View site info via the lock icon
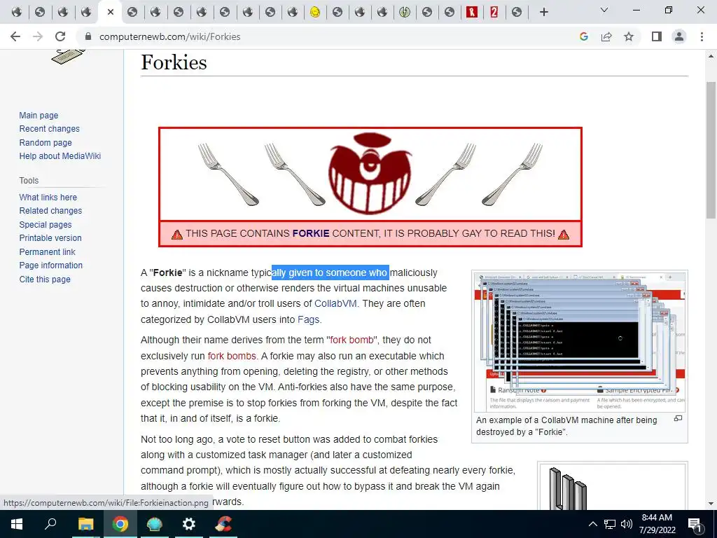 89,36
